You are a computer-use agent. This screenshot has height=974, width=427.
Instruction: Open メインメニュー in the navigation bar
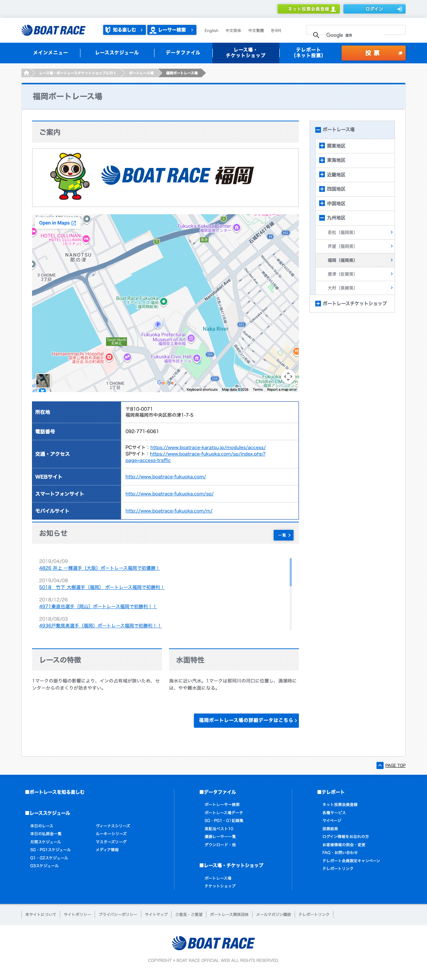pyautogui.click(x=51, y=53)
